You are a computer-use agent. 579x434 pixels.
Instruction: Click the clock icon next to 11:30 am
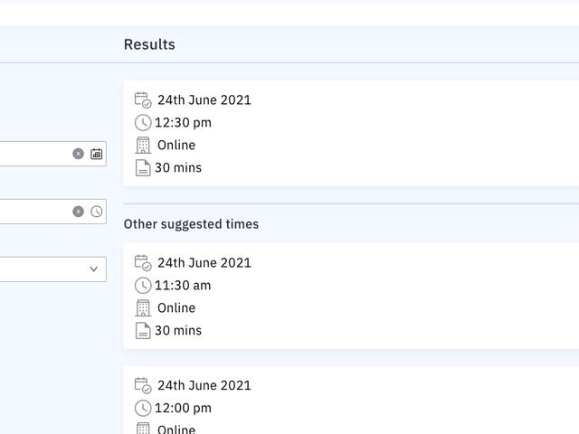[x=142, y=285]
